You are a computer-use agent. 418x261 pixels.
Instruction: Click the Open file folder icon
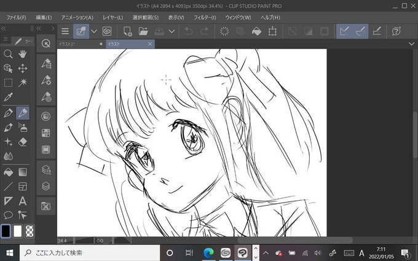(143, 31)
